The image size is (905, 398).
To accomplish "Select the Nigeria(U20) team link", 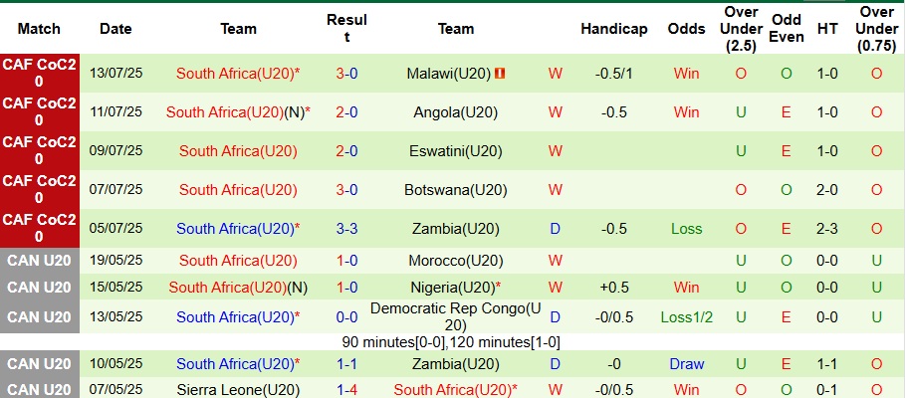I will coord(456,288).
